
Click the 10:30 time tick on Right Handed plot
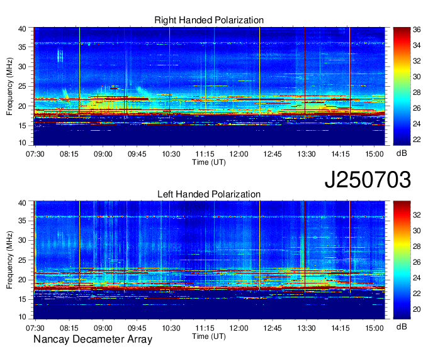pyautogui.click(x=171, y=154)
